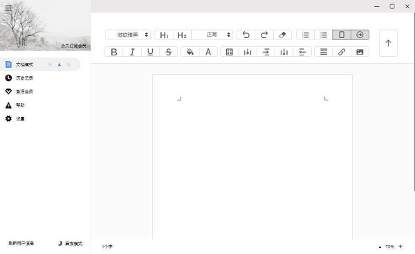The width and height of the screenshot is (415, 254).
Task: Click 刷新用户信息 refresh user info
Action: (x=21, y=243)
